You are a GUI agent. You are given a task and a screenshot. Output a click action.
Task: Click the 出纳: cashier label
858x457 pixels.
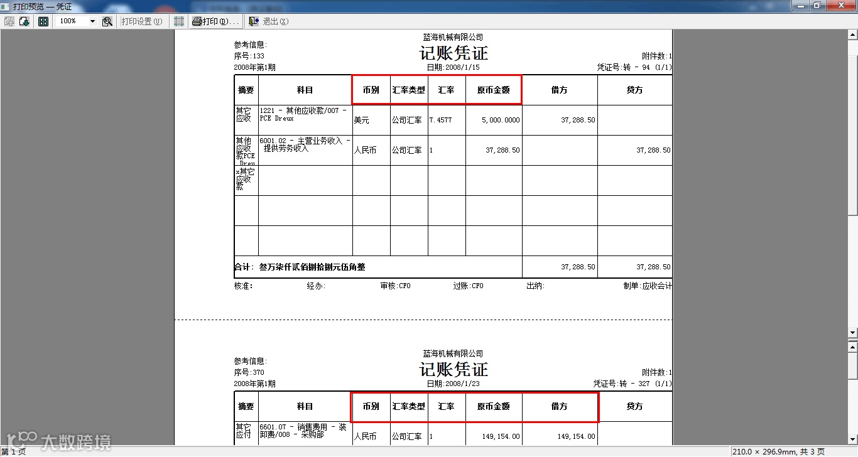tap(536, 286)
